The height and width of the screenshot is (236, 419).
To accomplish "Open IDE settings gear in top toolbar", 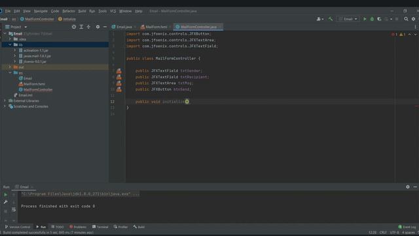I will point(413,19).
